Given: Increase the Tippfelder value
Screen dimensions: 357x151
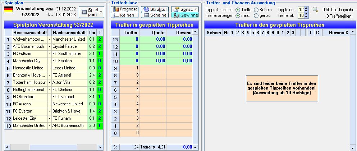Looking at the screenshot, I should click(306, 8).
